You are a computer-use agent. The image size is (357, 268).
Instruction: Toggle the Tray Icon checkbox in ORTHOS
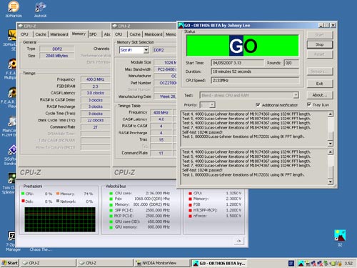pos(308,104)
